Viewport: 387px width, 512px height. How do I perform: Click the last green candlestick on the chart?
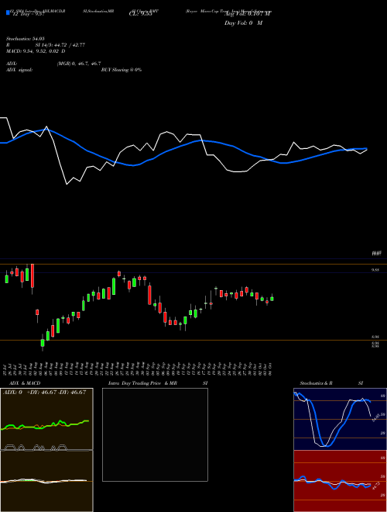click(x=272, y=299)
